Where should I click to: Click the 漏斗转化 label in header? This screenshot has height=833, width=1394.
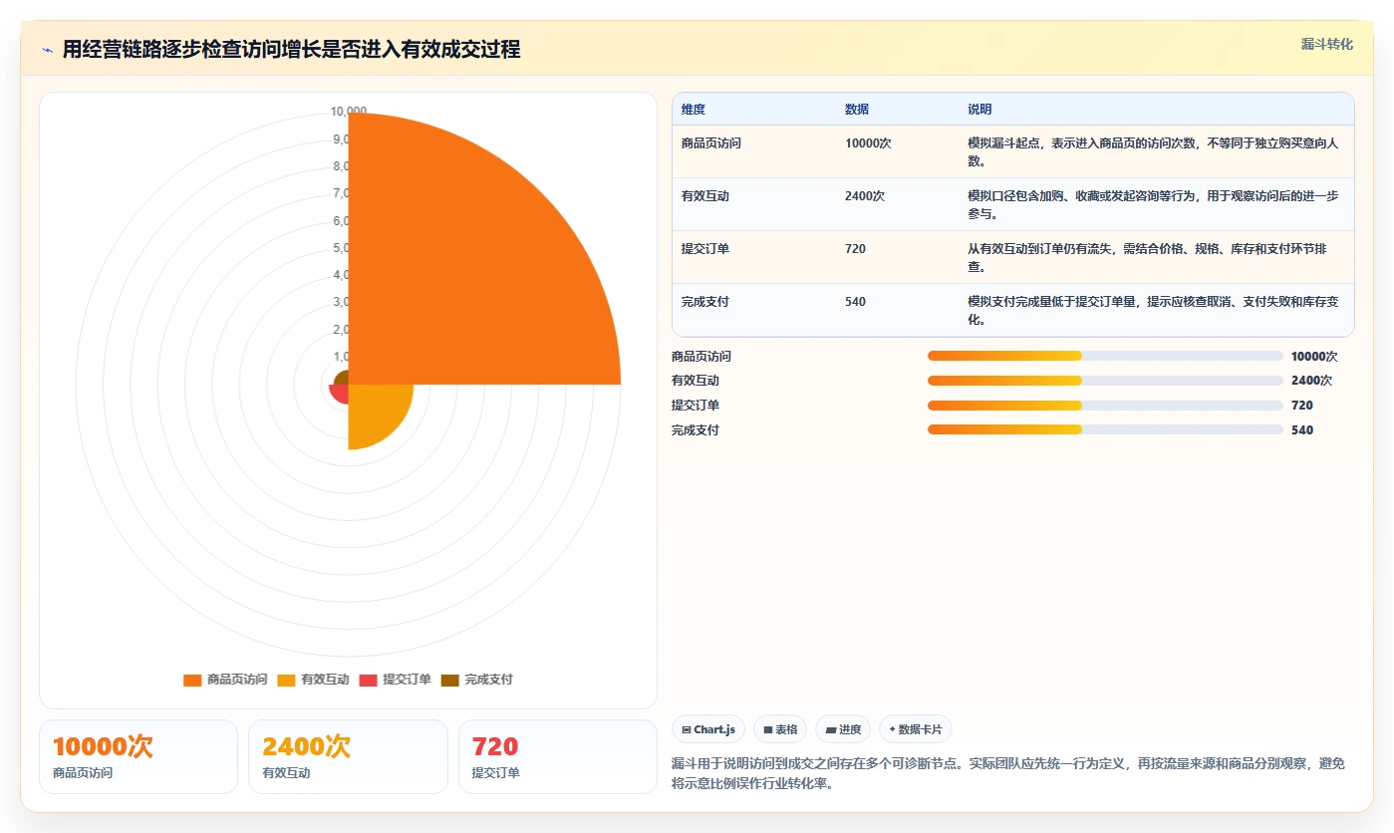click(x=1326, y=44)
